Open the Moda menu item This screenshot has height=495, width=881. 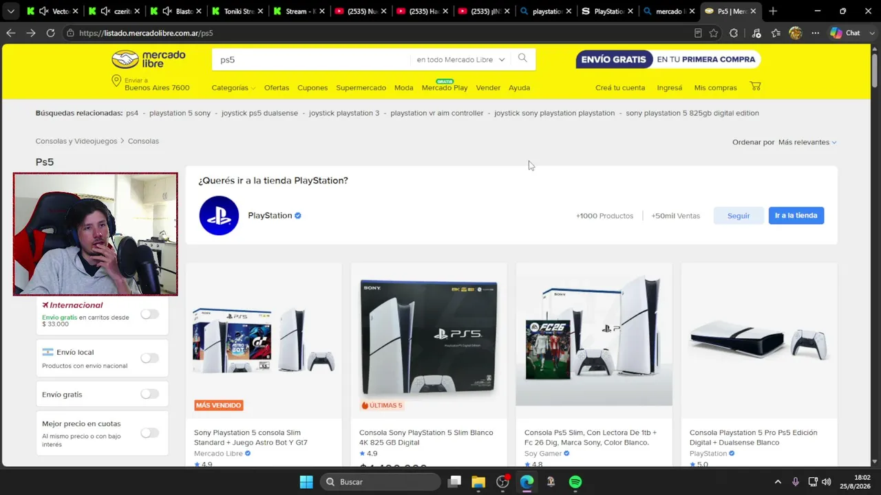click(404, 88)
